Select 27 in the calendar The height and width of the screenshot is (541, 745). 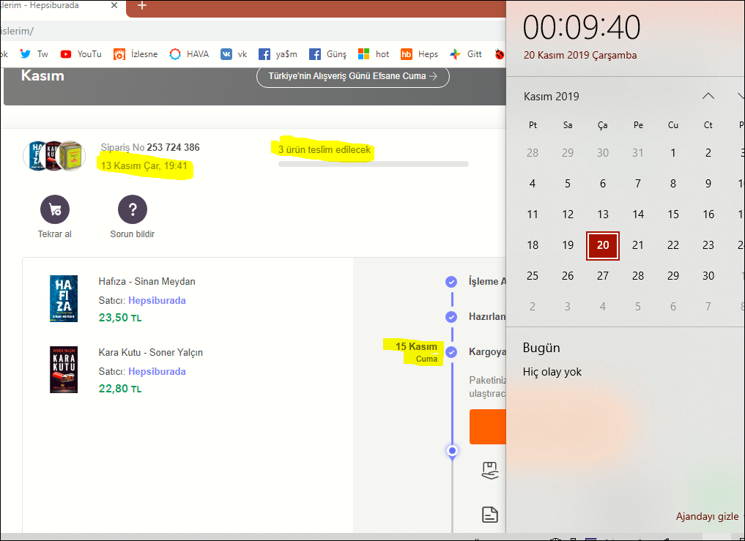point(602,276)
